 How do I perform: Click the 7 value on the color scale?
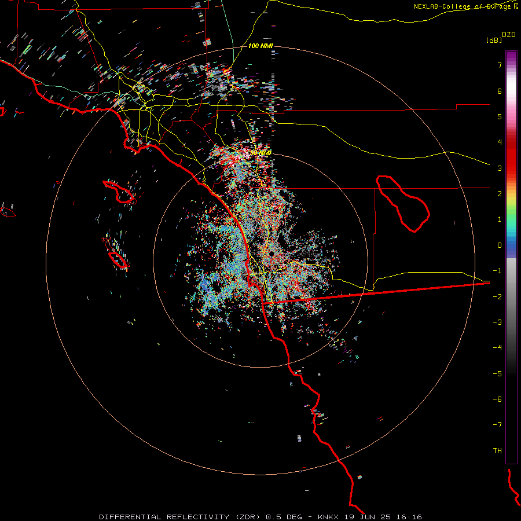coord(500,65)
